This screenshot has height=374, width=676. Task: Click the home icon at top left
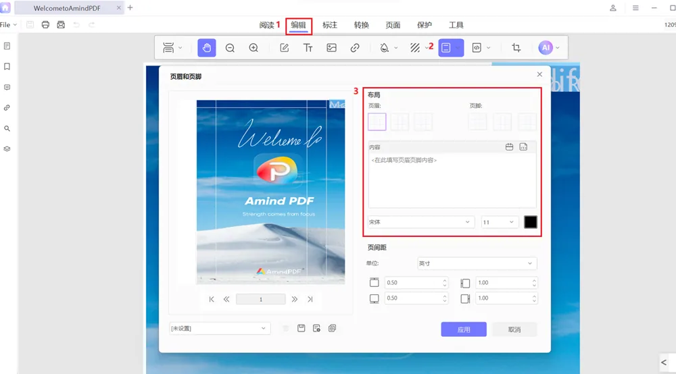5,7
